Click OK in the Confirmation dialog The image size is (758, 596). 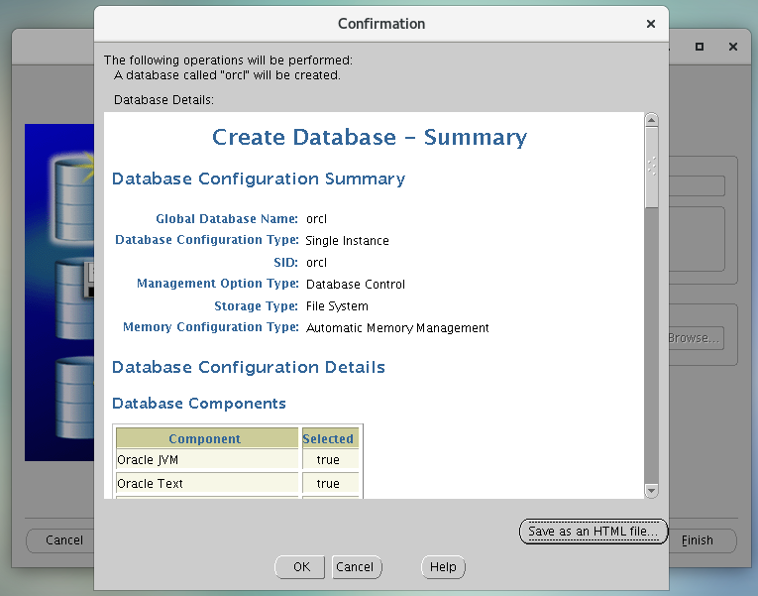[299, 566]
